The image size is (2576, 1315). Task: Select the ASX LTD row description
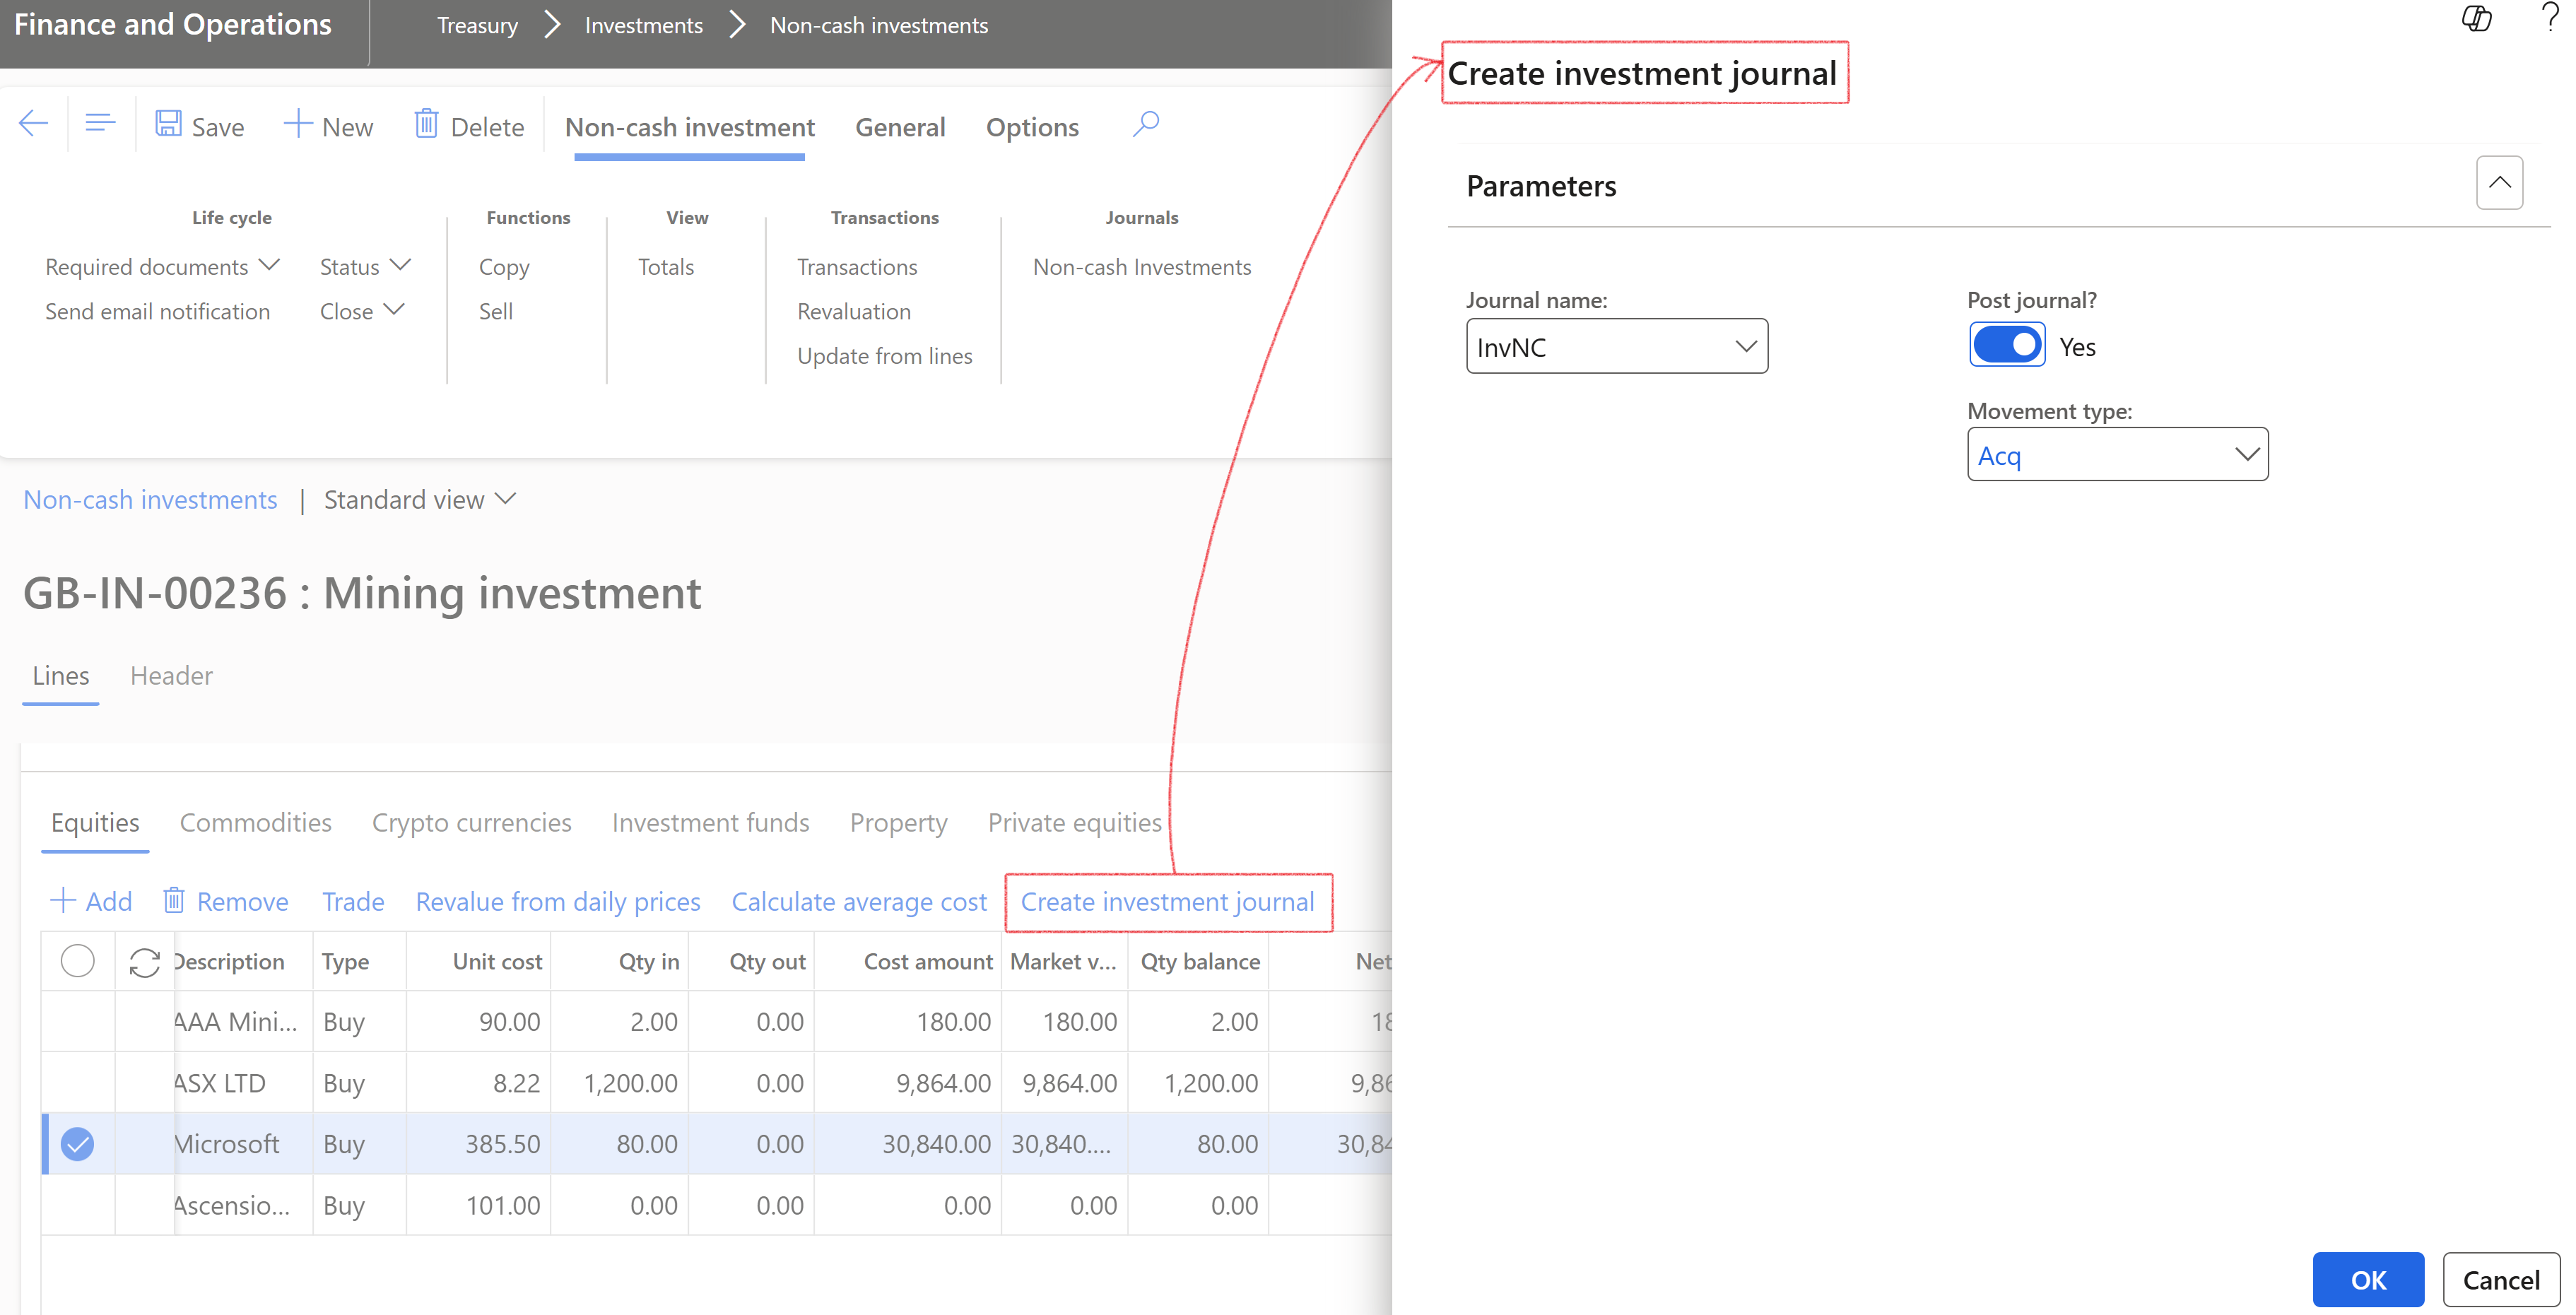click(220, 1083)
